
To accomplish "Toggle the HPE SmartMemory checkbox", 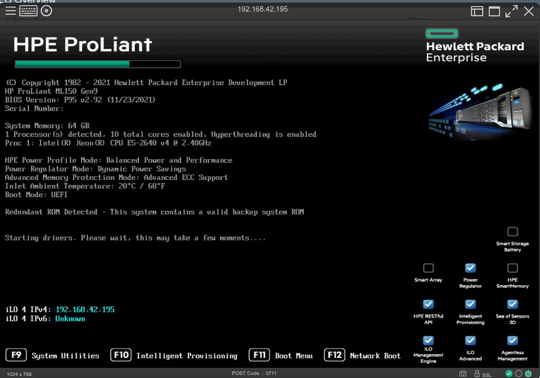I will (x=512, y=268).
